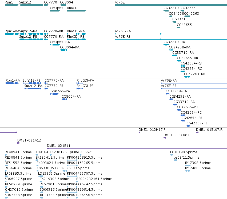Click the Su(z)12-RB transcript label

point(28,37)
